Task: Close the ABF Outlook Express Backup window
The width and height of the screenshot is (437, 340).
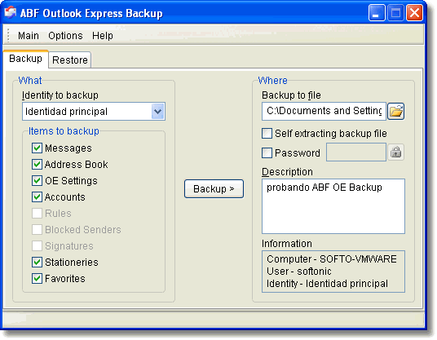Action: (x=414, y=13)
